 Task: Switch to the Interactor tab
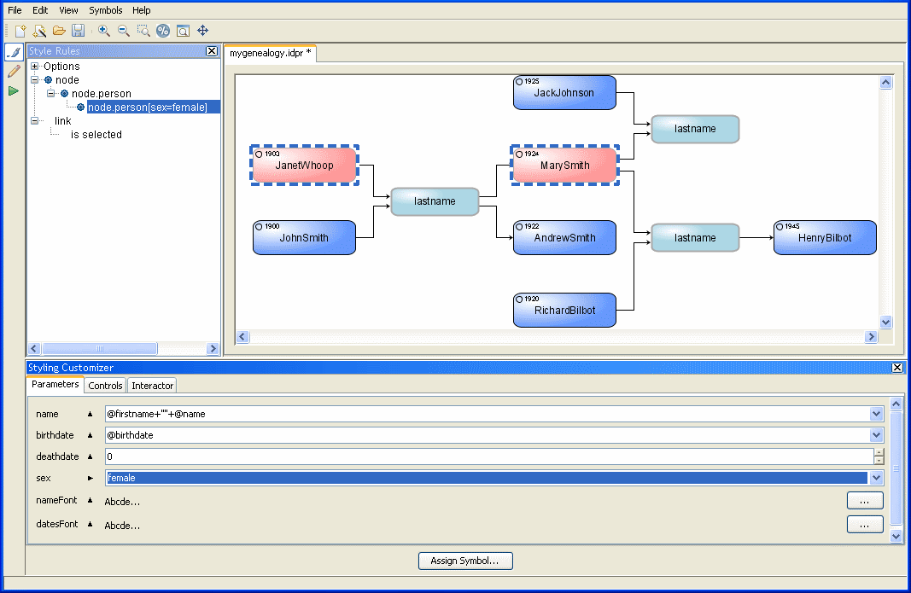(152, 386)
